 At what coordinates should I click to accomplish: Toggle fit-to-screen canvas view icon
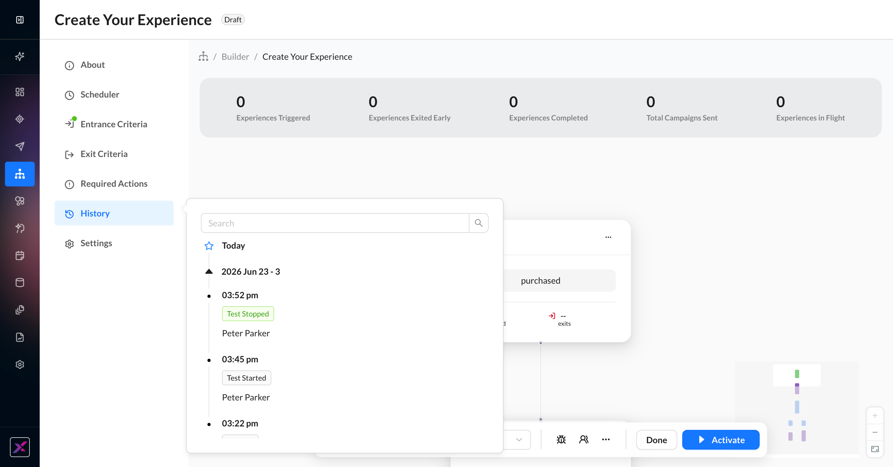coord(875,449)
